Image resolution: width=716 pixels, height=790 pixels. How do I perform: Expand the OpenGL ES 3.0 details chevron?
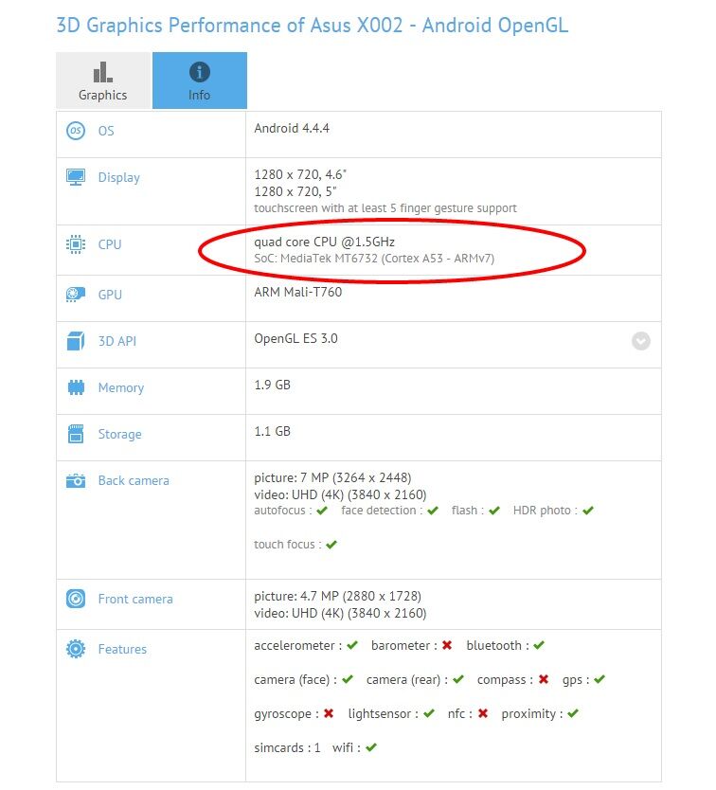pyautogui.click(x=640, y=341)
